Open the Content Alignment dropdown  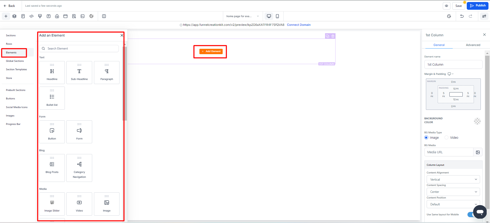coord(453,179)
